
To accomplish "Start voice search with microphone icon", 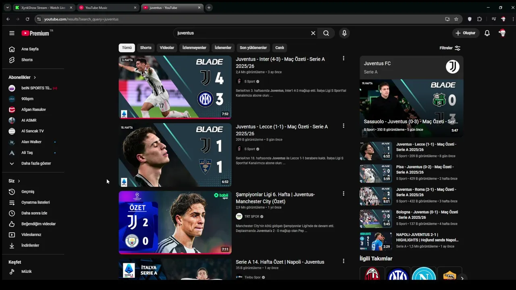I will 344,33.
